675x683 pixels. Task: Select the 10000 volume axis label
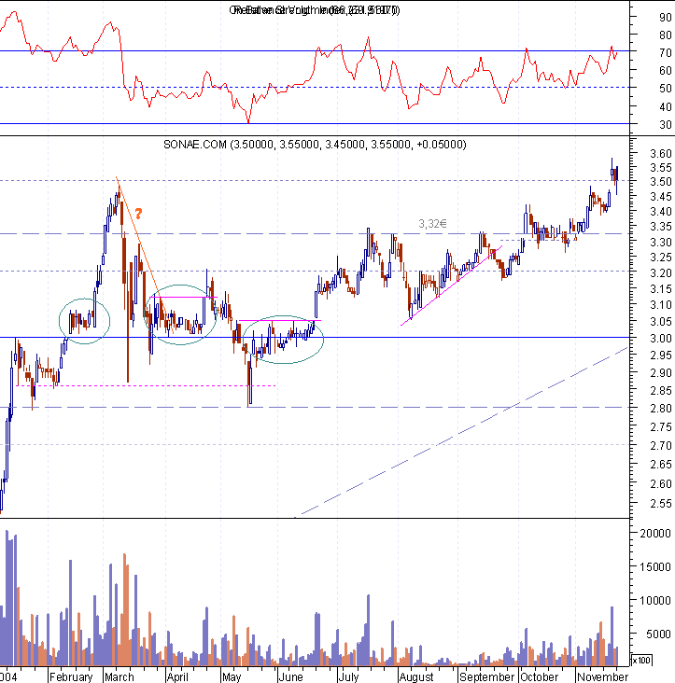pos(655,601)
